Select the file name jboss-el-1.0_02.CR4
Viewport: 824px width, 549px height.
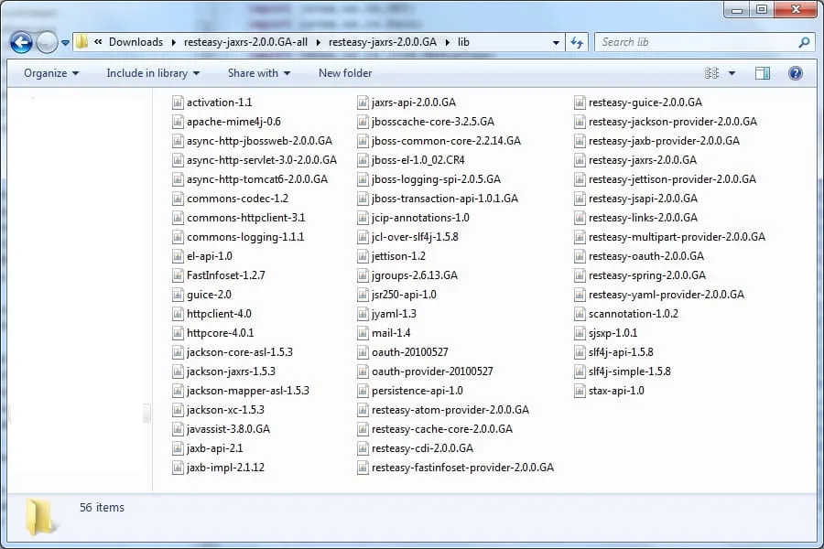tap(418, 160)
